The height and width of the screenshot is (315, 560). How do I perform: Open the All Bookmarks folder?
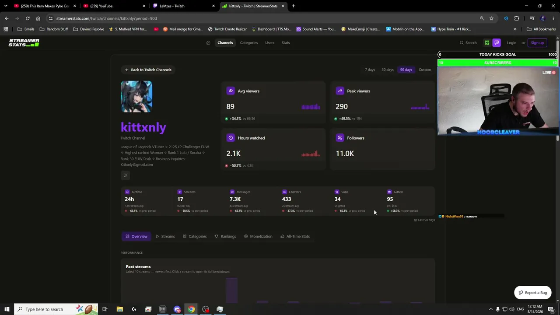point(541,29)
